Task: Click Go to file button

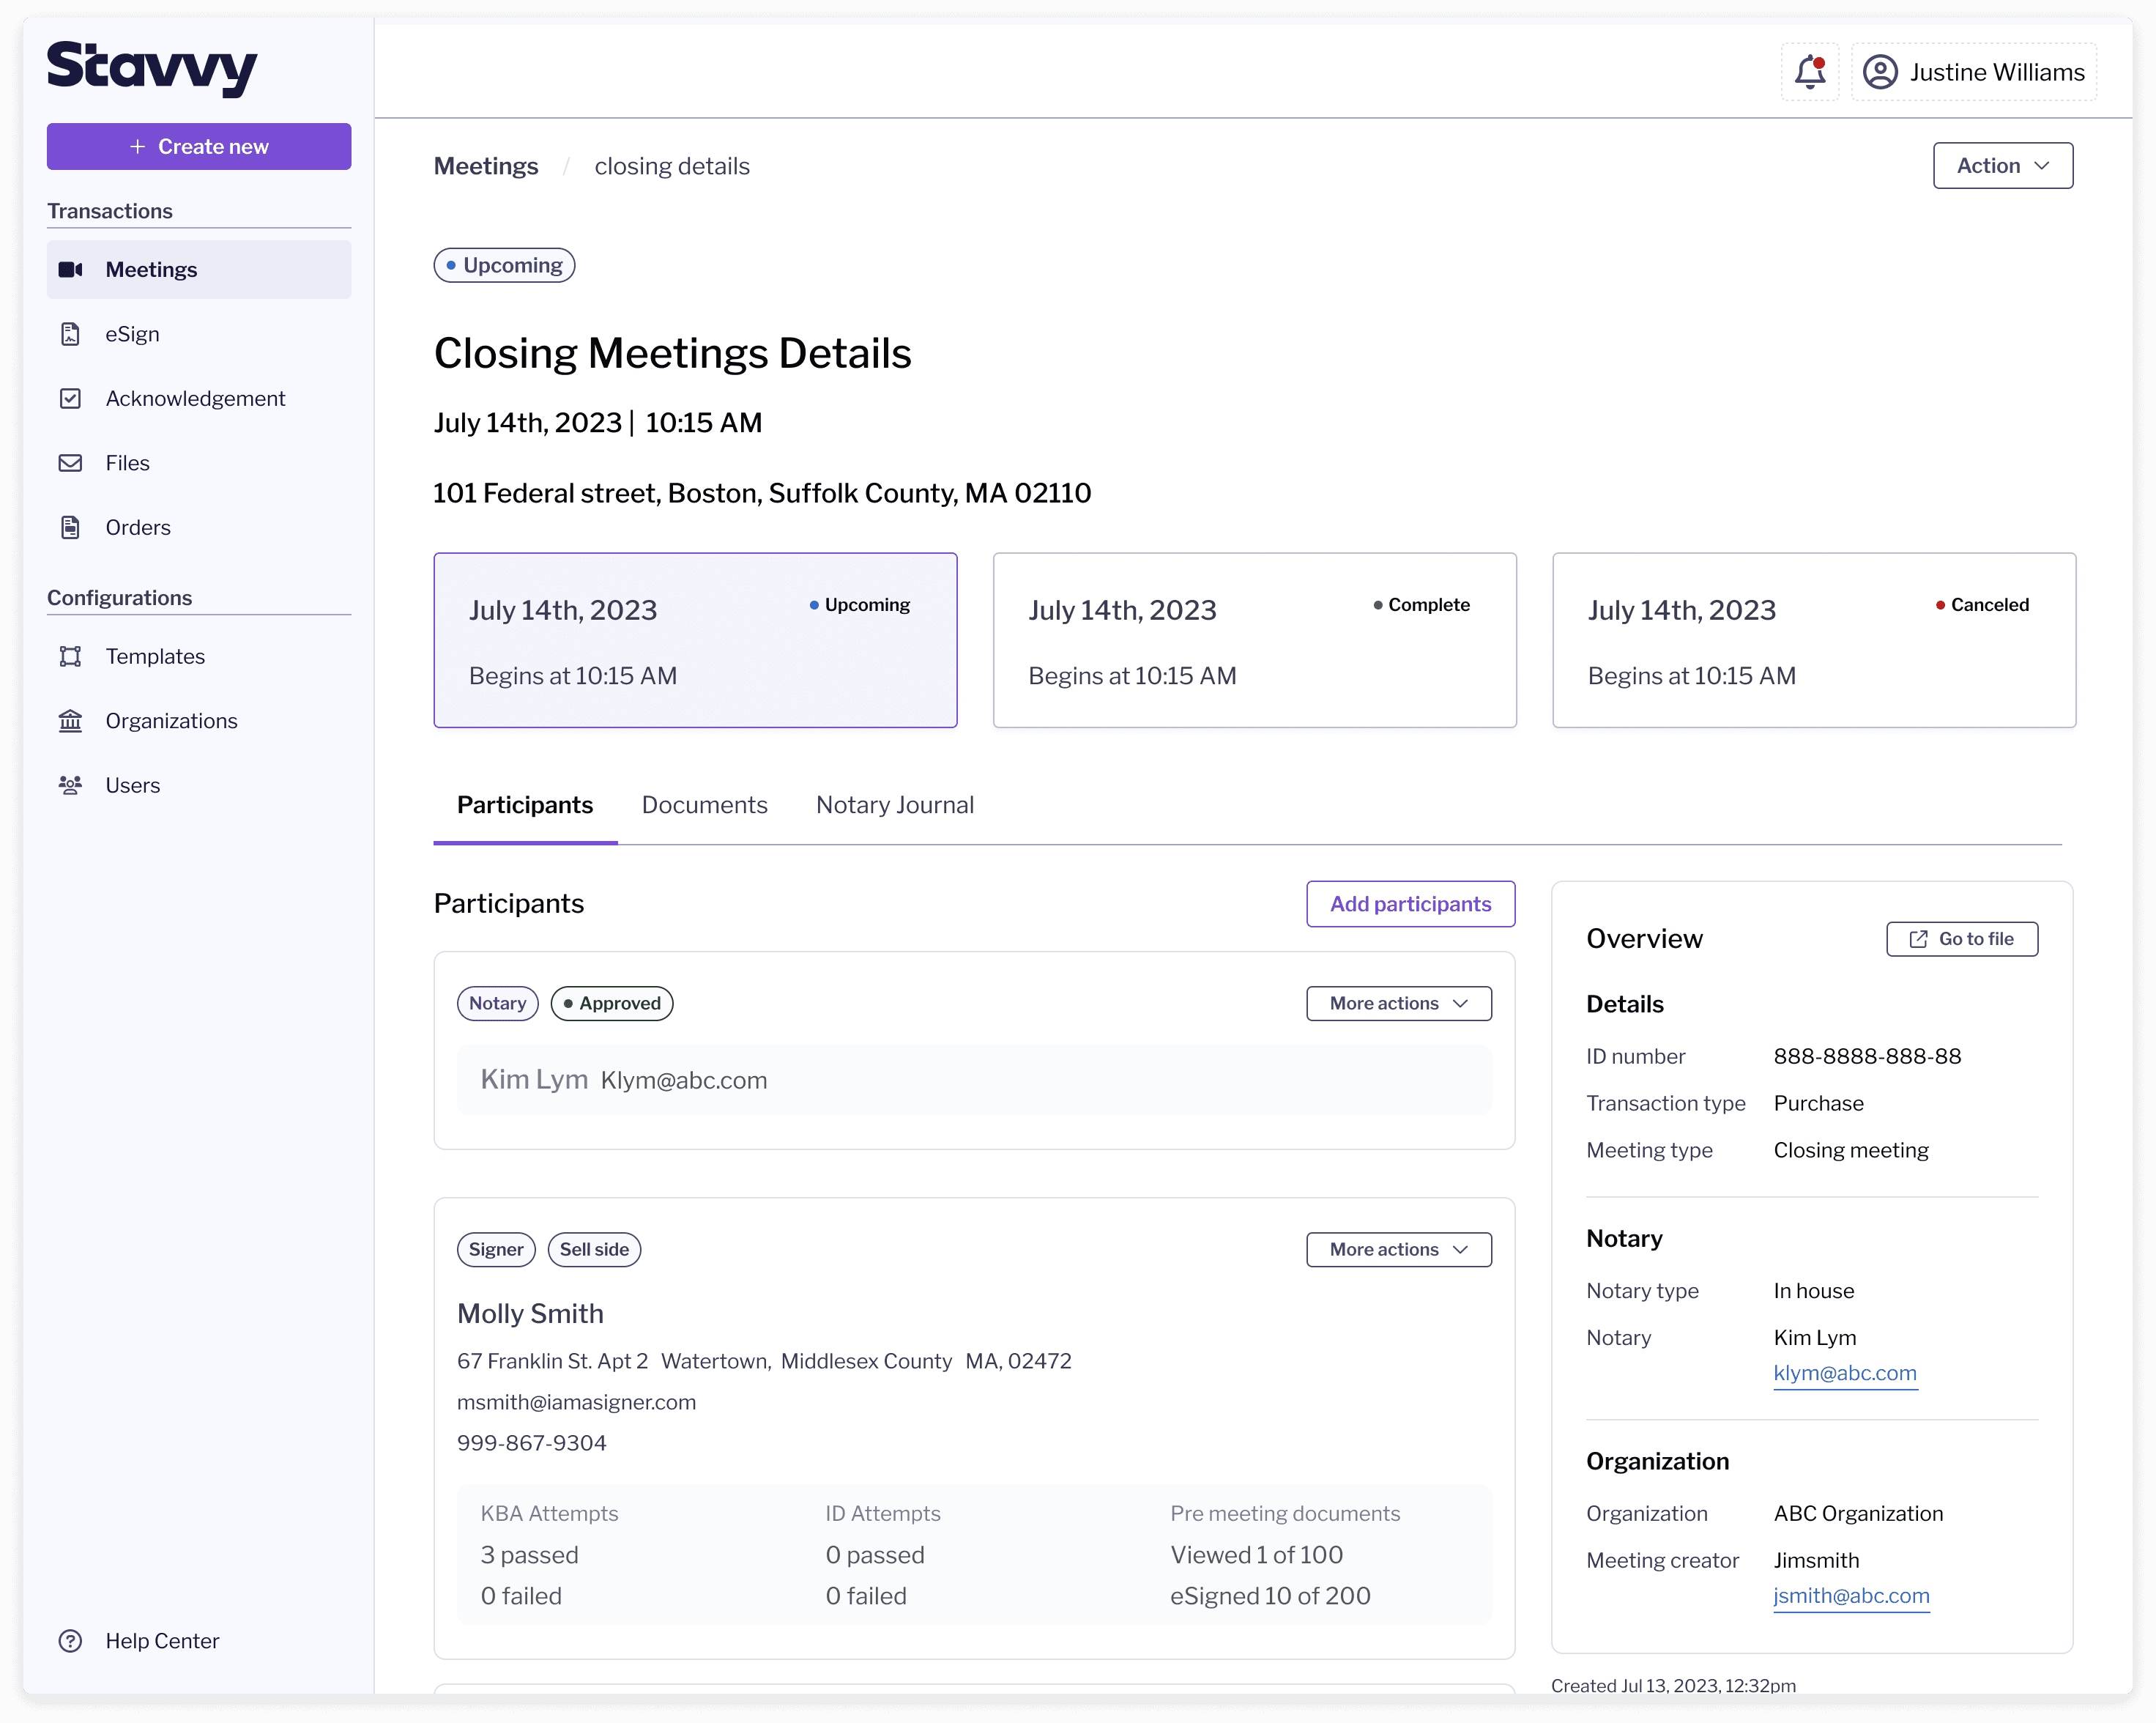Action: (1961, 938)
